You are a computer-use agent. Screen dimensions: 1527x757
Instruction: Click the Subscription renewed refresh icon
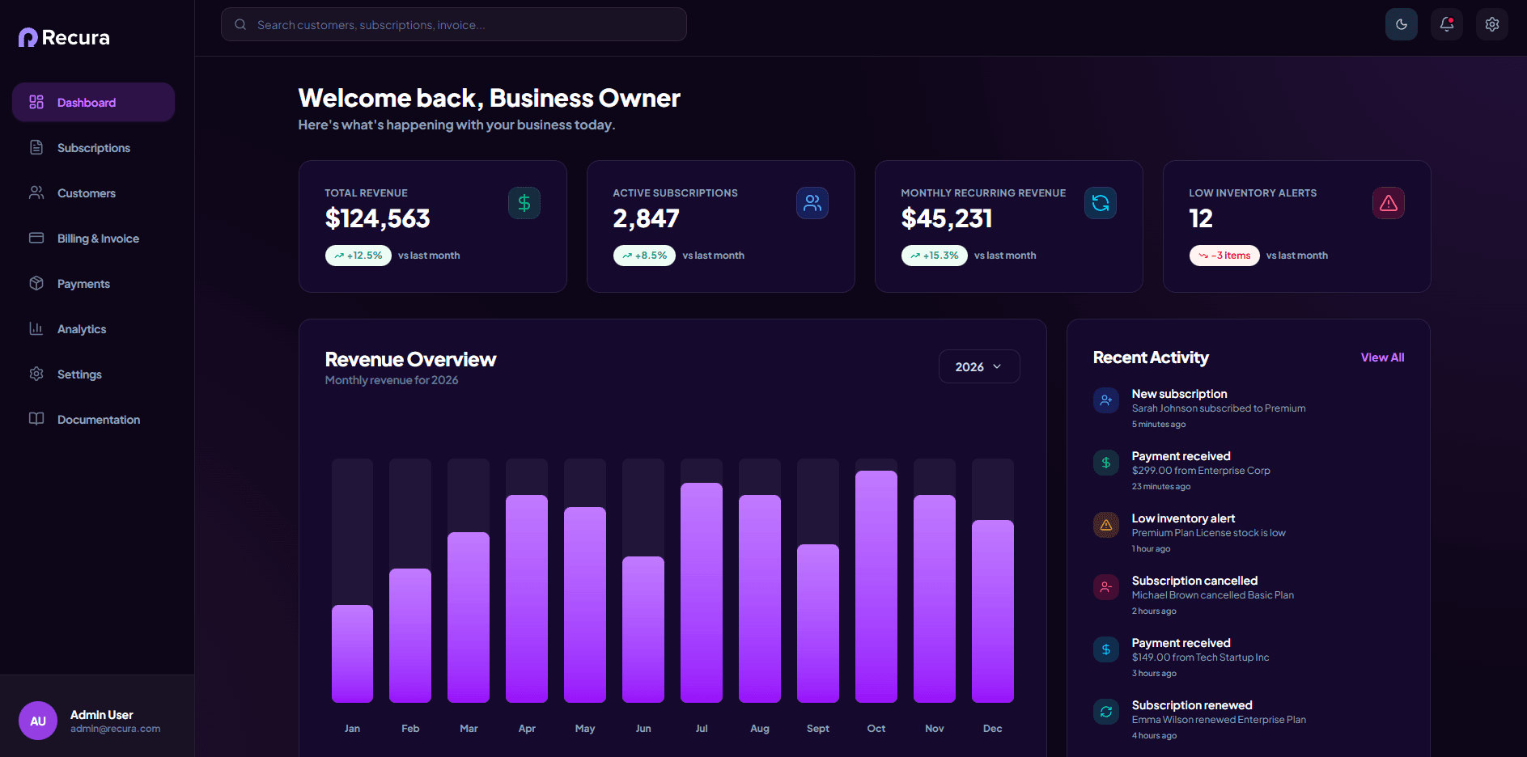point(1106,712)
